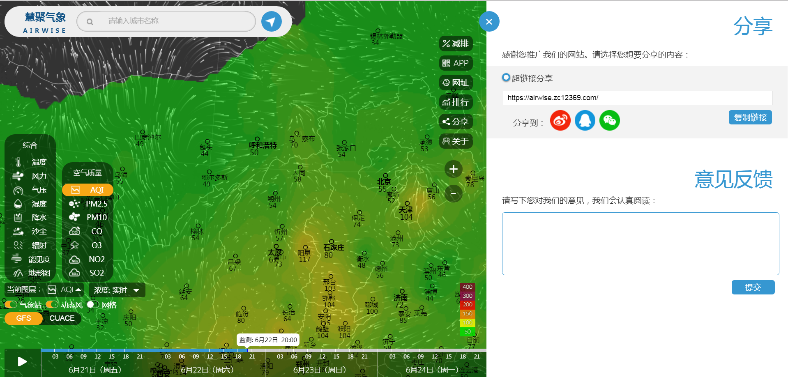Click the 50 green swatch on AQI legend
Viewport: 788px width, 377px height.
(468, 332)
